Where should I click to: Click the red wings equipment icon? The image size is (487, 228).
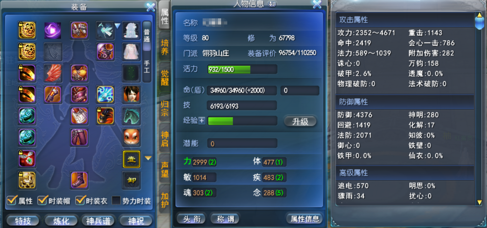[x=53, y=73]
